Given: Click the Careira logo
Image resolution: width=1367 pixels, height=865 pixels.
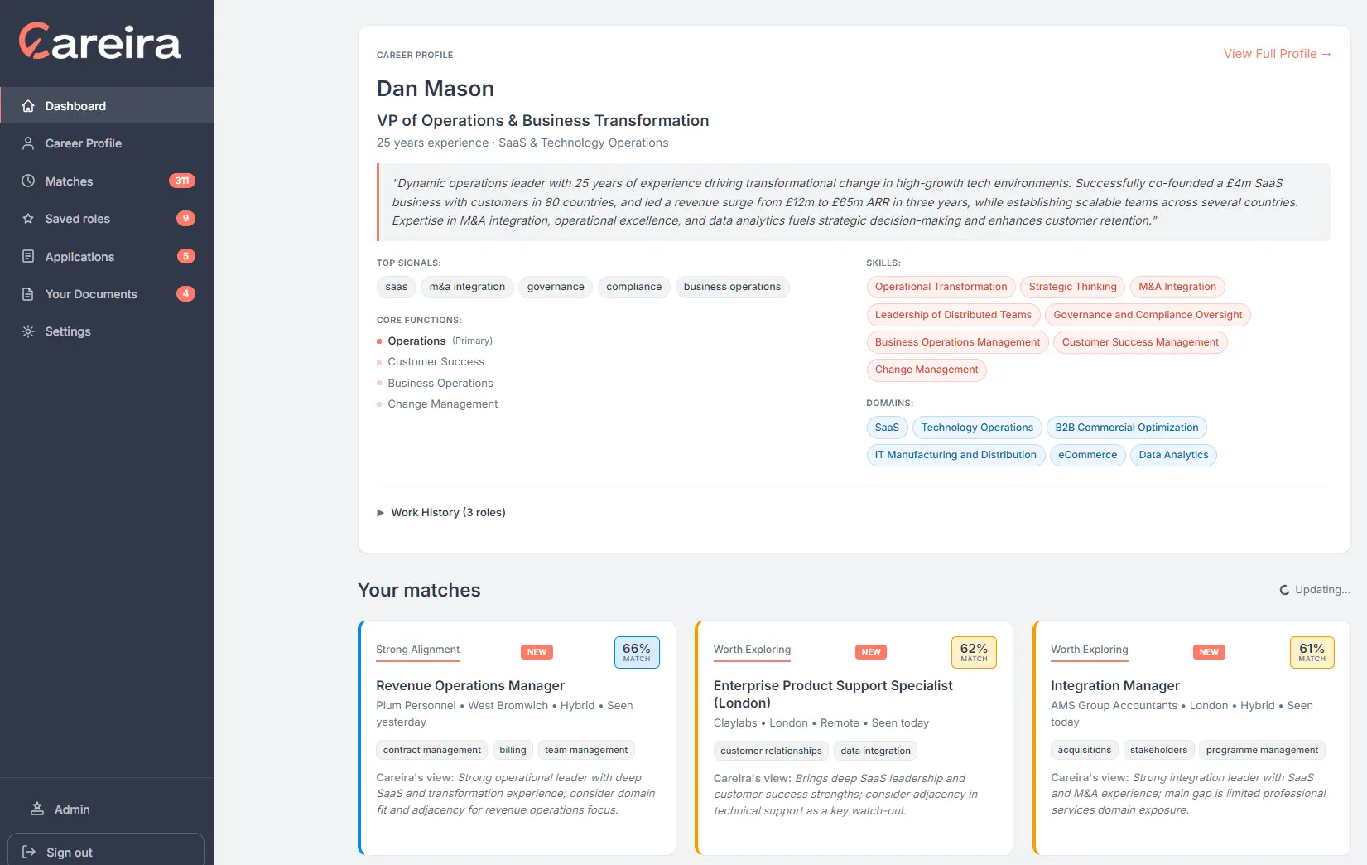Looking at the screenshot, I should click(100, 41).
